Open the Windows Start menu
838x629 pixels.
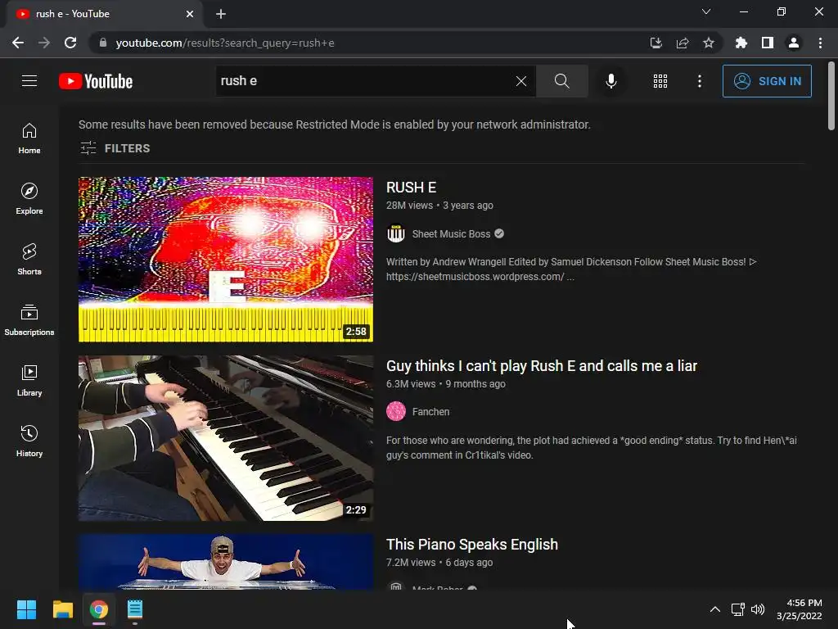(26, 609)
